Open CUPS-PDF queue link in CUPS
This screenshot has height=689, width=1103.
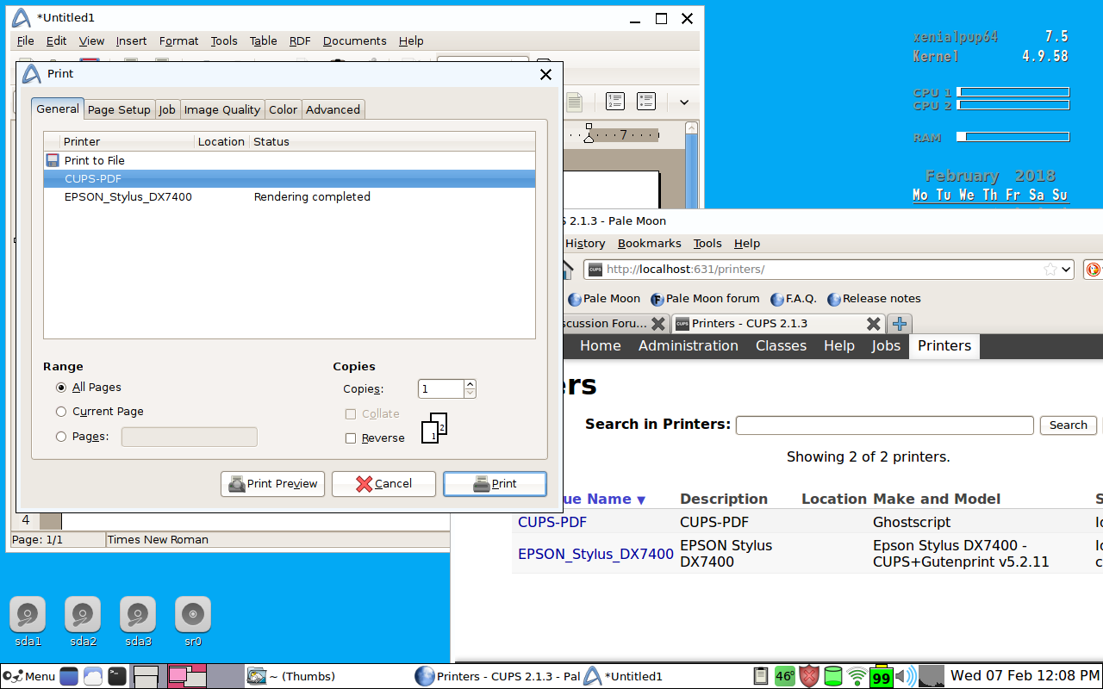coord(552,523)
